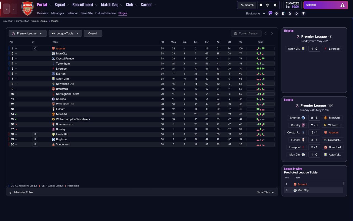
Task: Switch to the Messages tab
Action: [57, 13]
